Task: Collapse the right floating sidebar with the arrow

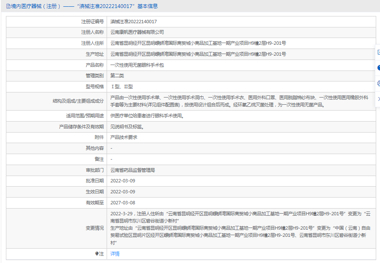Action: (378, 99)
